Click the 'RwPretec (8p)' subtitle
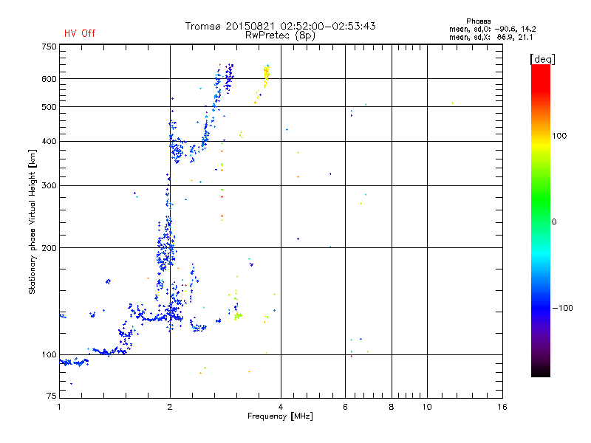 pos(280,35)
